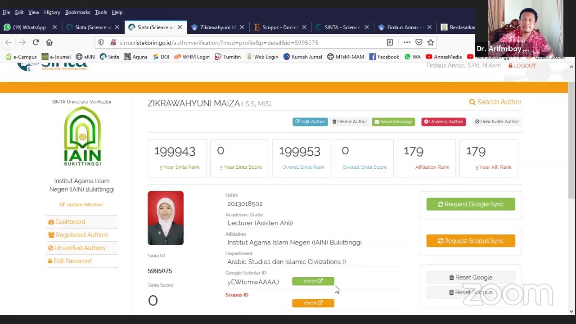The image size is (576, 324).
Task: Click the Unverify Author button
Action: click(443, 121)
